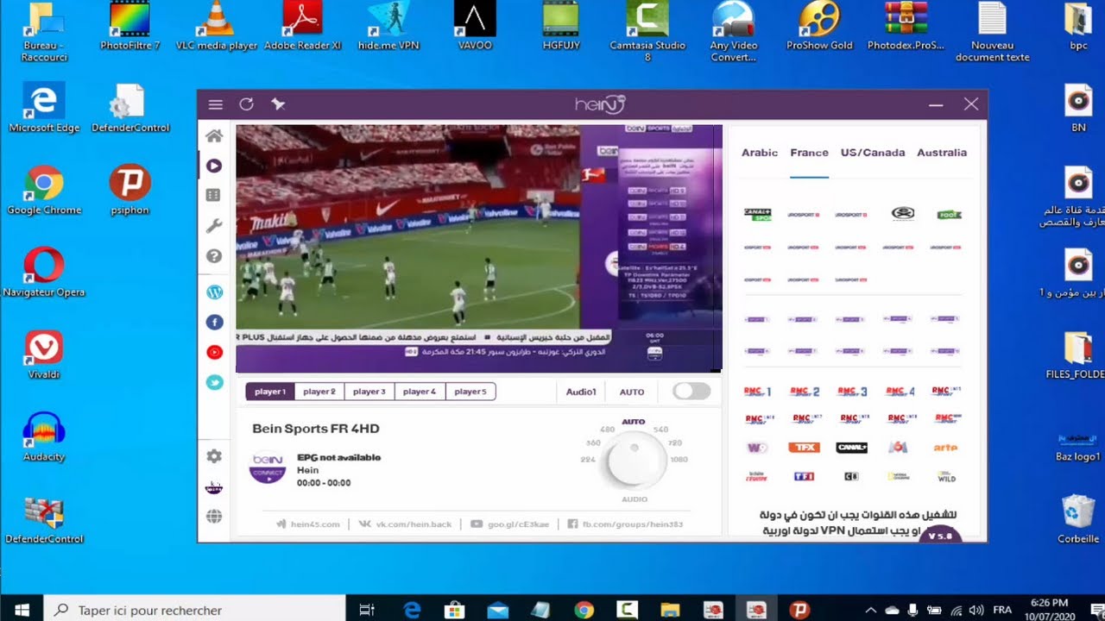1105x621 pixels.
Task: Select the Australia channels tab
Action: (x=942, y=153)
